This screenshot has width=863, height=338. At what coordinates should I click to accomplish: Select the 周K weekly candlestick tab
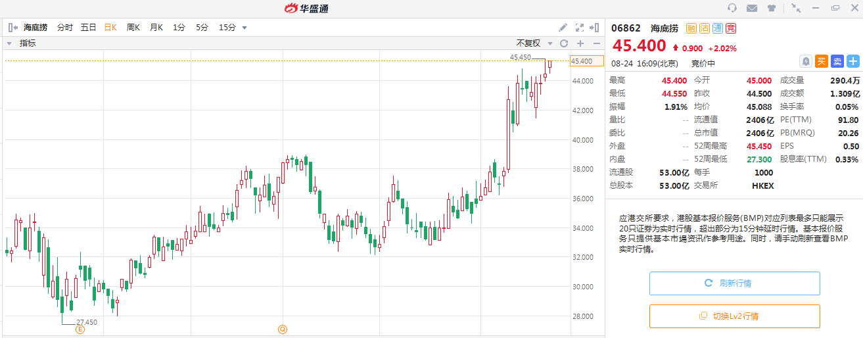click(x=133, y=28)
